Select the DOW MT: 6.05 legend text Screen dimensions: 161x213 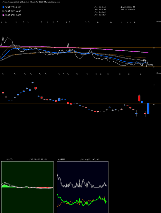pyautogui.click(x=13, y=11)
